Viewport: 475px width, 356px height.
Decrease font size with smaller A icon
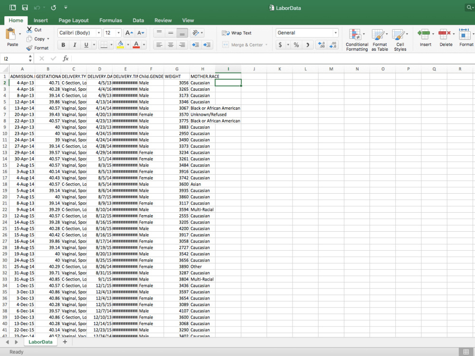(x=141, y=33)
